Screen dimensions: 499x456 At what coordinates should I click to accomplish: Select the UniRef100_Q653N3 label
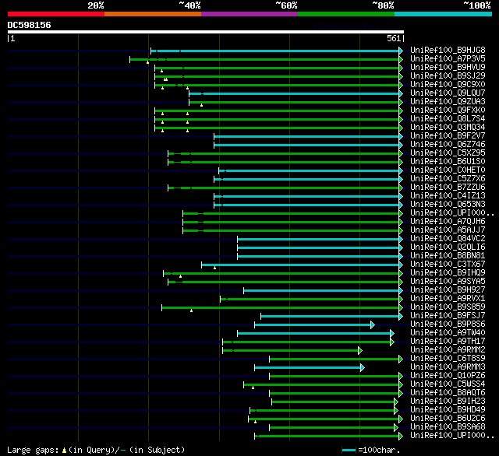[448, 205]
